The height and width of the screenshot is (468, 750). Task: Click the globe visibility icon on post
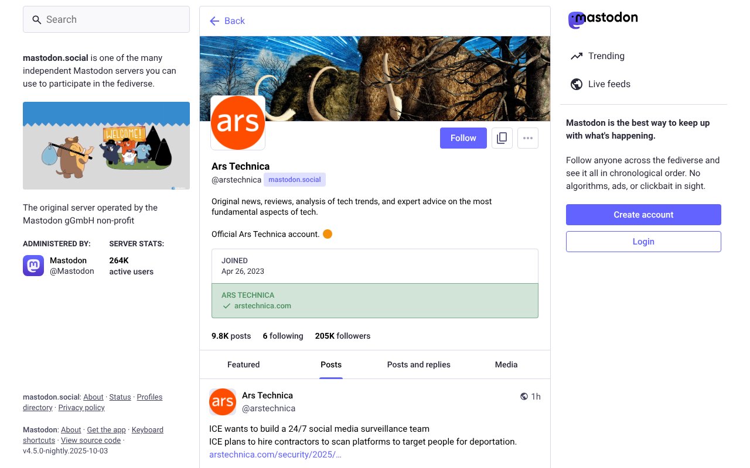click(524, 397)
